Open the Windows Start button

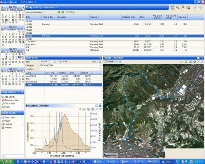coord(7,162)
